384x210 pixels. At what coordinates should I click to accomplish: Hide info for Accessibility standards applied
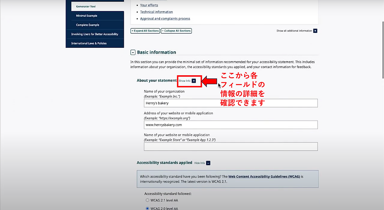pos(202,163)
